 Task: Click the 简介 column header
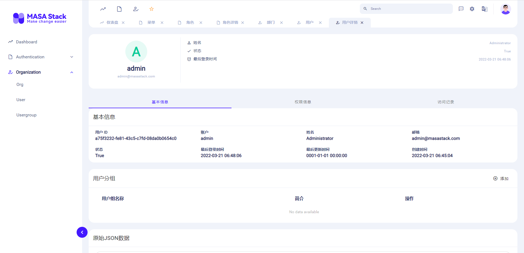click(299, 198)
